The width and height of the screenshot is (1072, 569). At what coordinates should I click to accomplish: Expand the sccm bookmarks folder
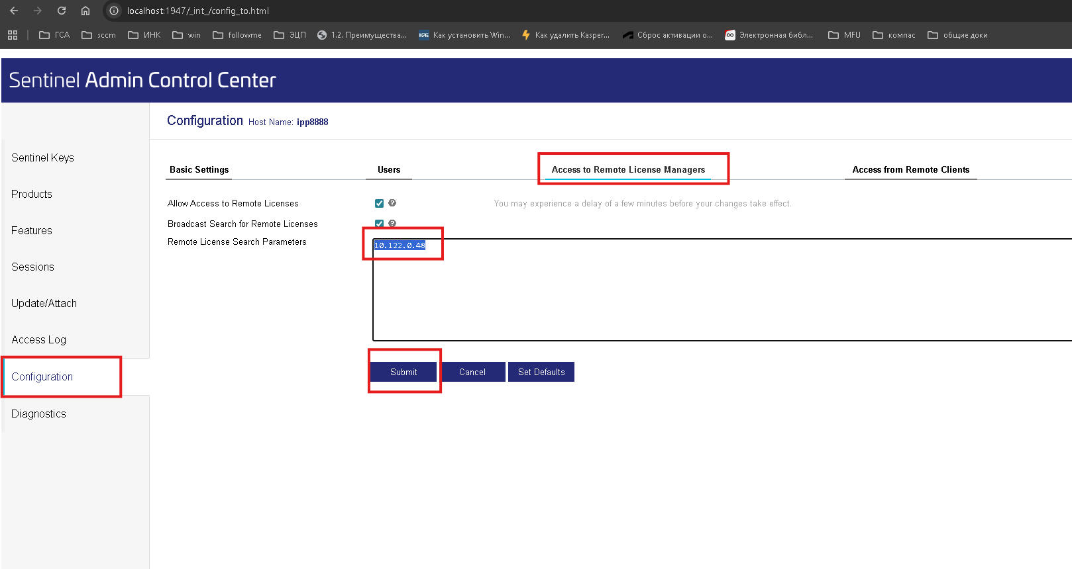coord(99,35)
